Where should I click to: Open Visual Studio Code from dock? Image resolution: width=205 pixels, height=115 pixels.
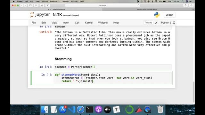(x=72, y=109)
